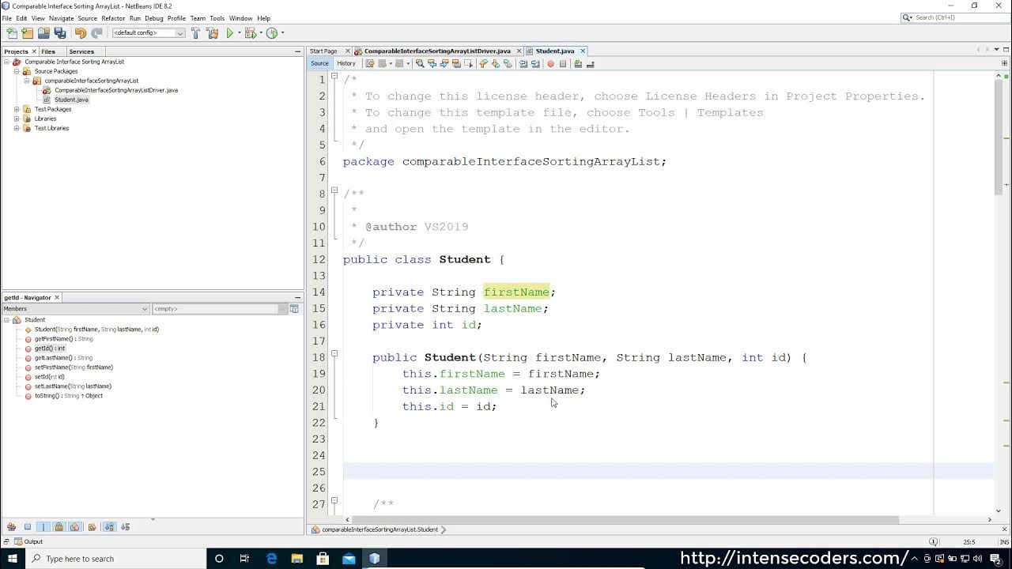Expand the Test Packages node
Image resolution: width=1012 pixels, height=569 pixels.
(17, 109)
